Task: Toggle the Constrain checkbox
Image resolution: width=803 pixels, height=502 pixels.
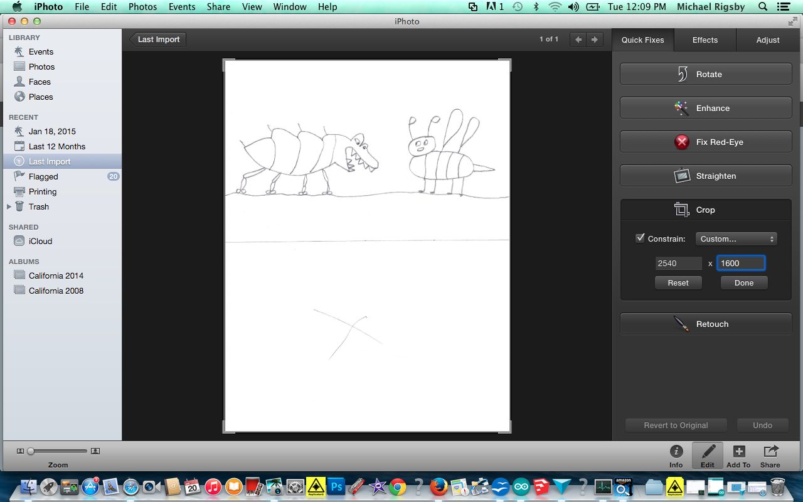Action: [640, 238]
